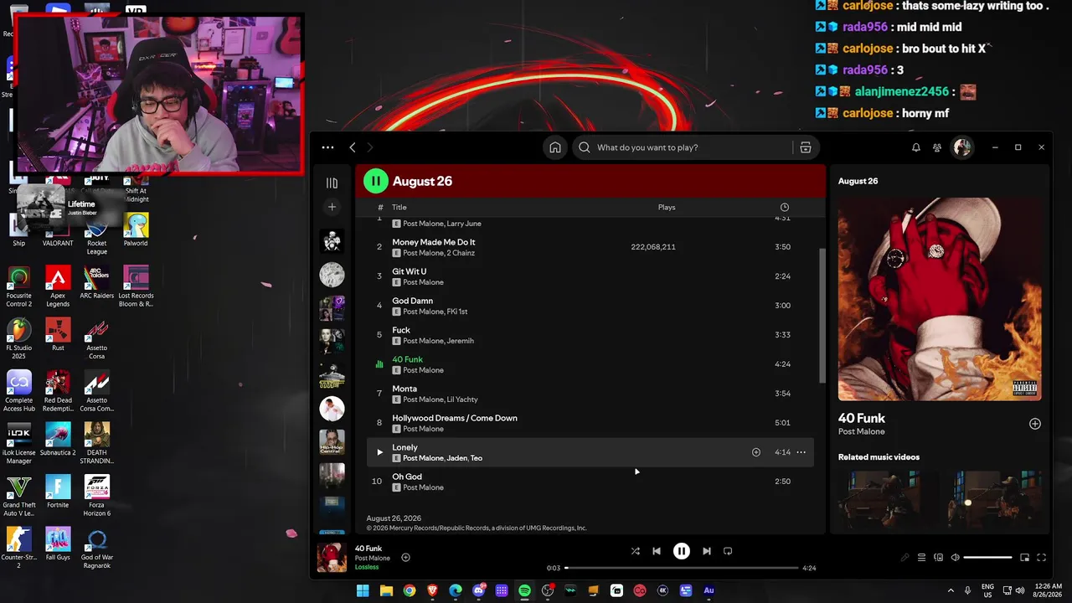Open Discord from the taskbar
The width and height of the screenshot is (1072, 603).
[479, 590]
